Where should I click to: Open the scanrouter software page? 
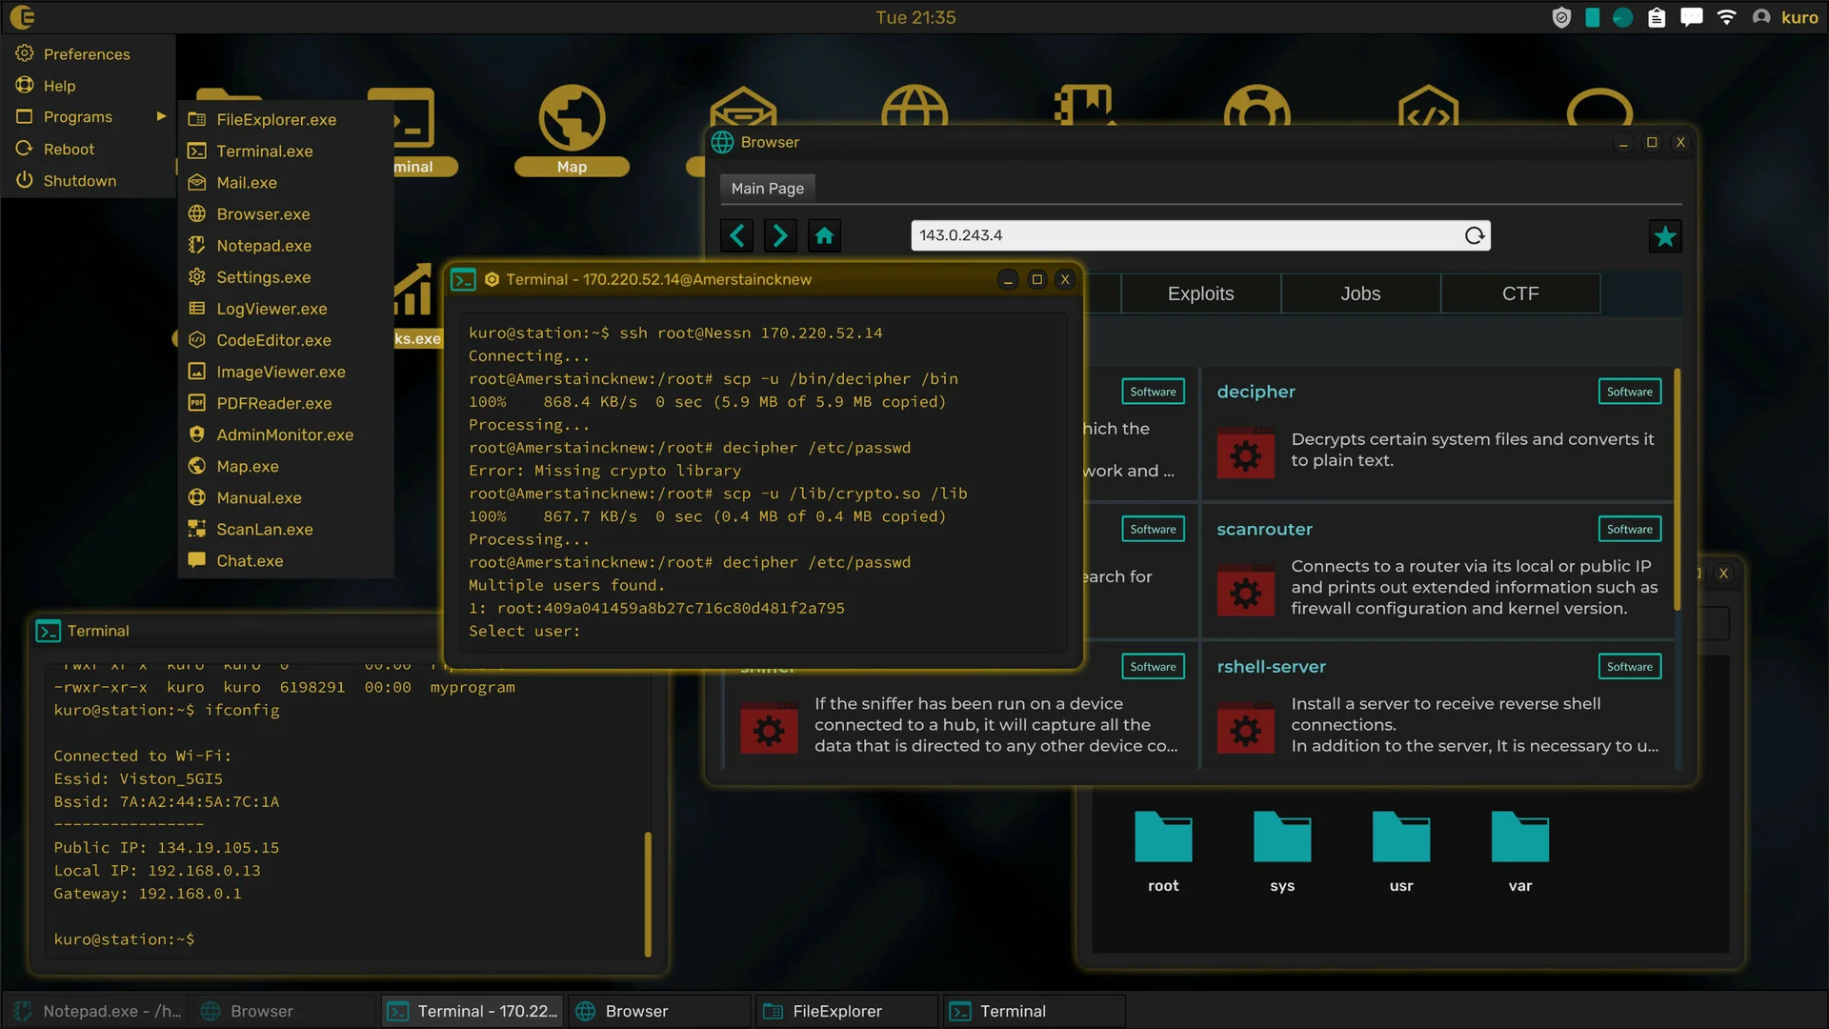(1264, 529)
